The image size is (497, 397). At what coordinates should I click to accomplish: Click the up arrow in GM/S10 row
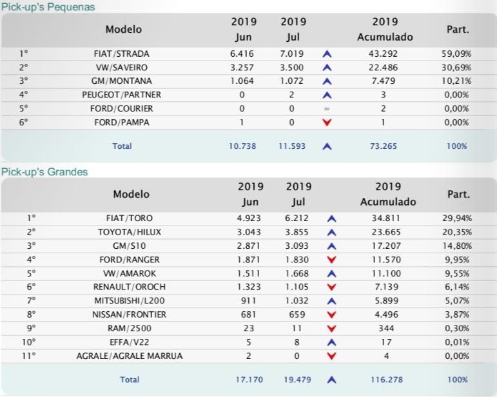pos(331,246)
